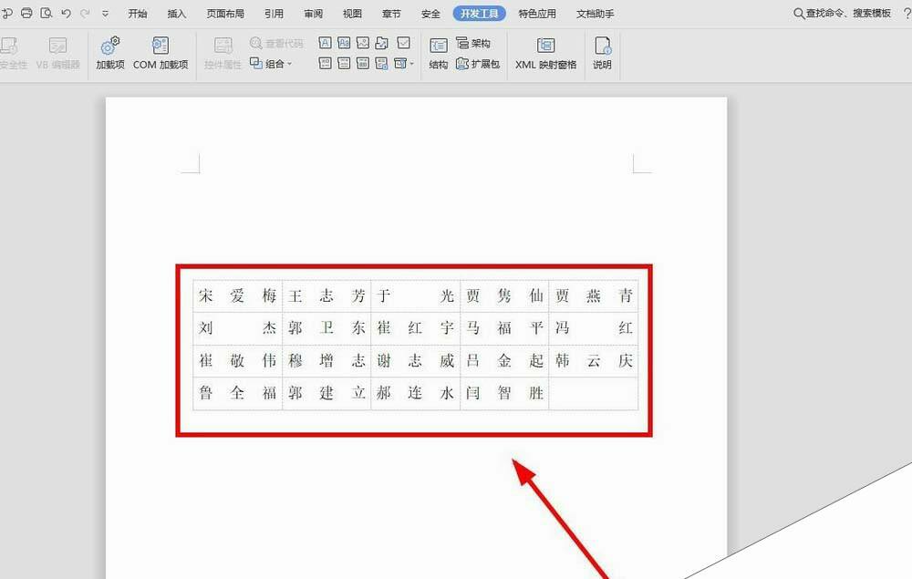Image resolution: width=912 pixels, height=579 pixels.
Task: Insert a building block gallery control
Action: tap(382, 43)
